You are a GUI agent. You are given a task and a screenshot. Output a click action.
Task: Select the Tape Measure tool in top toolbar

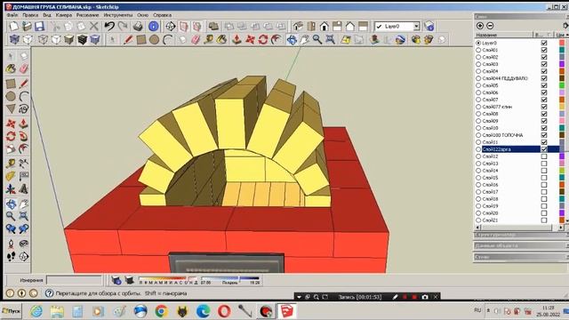(209, 39)
